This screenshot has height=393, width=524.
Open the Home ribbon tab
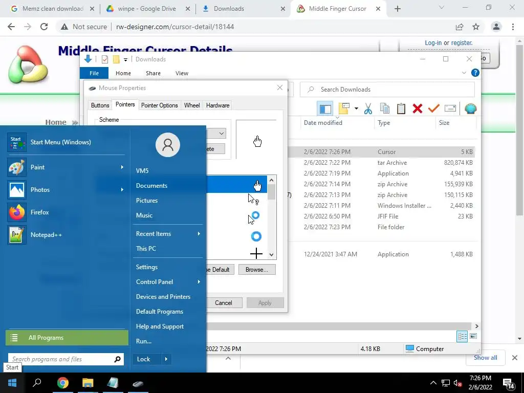123,73
